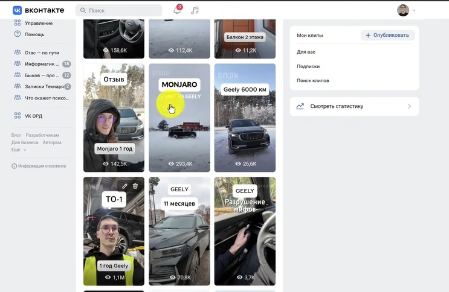Click the Опубликовать button
The height and width of the screenshot is (292, 449).
pyautogui.click(x=387, y=35)
